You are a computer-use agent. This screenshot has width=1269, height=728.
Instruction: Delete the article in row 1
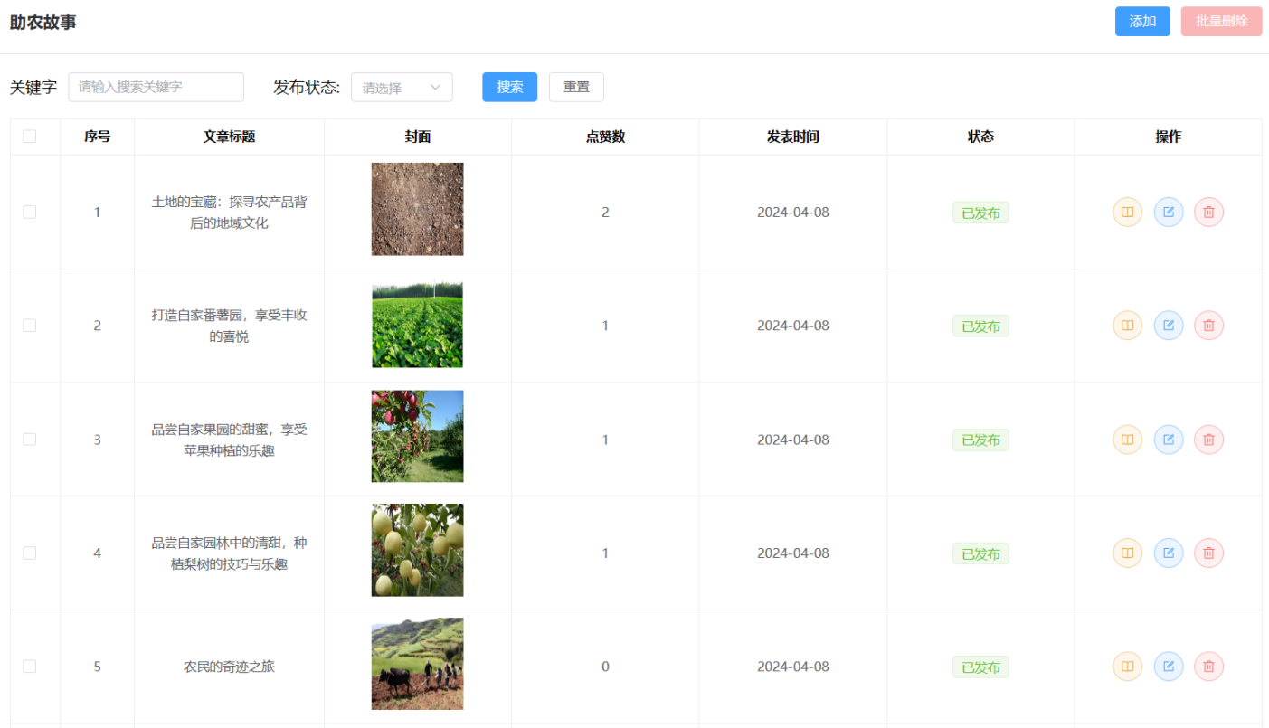point(1209,212)
